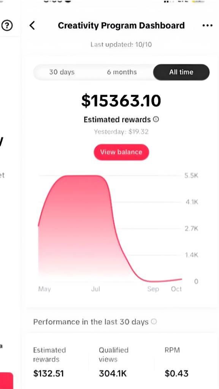Tap the Sep label on chart axis

(x=153, y=289)
